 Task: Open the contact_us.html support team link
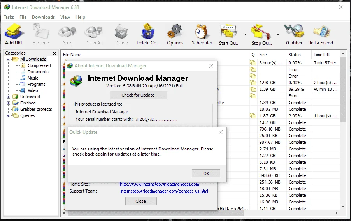pyautogui.click(x=164, y=191)
